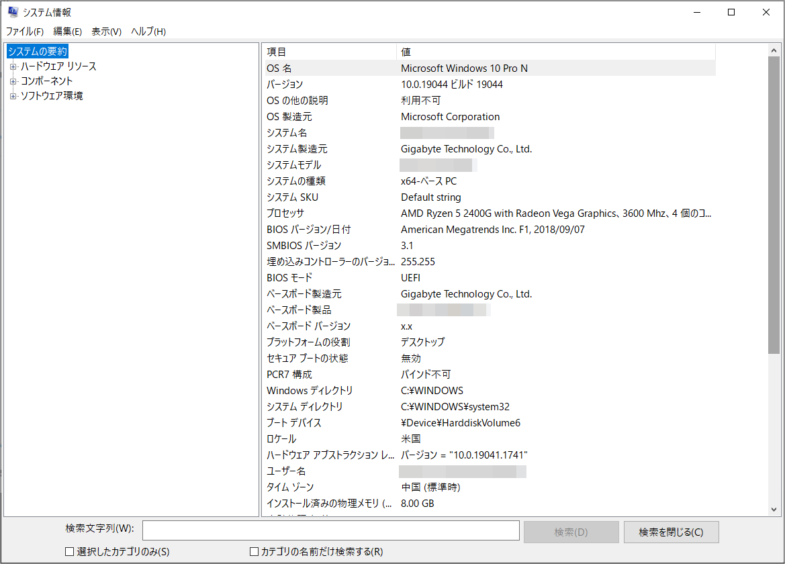Click the vertical scrollbar thumb
Viewport: 785px width, 564px height.
click(774, 205)
